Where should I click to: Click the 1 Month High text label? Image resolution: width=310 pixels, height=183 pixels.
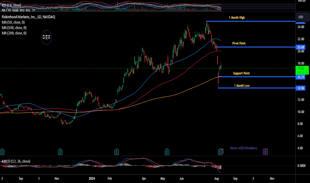(236, 18)
